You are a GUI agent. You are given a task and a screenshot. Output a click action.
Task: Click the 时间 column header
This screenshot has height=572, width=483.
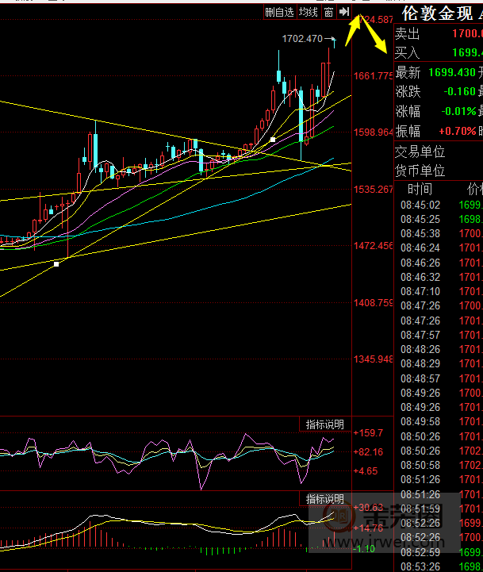coord(420,189)
